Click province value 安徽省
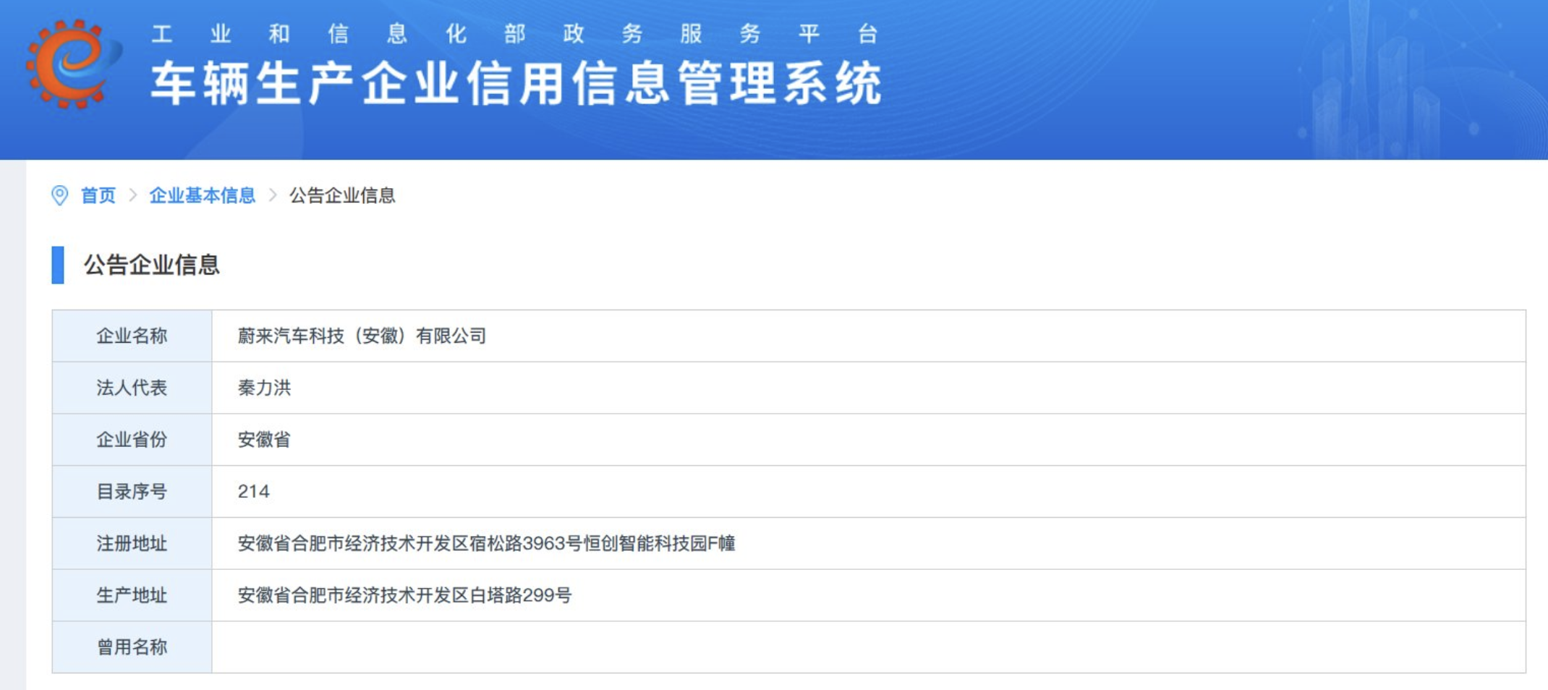Screen dimensions: 1548x690 (264, 440)
